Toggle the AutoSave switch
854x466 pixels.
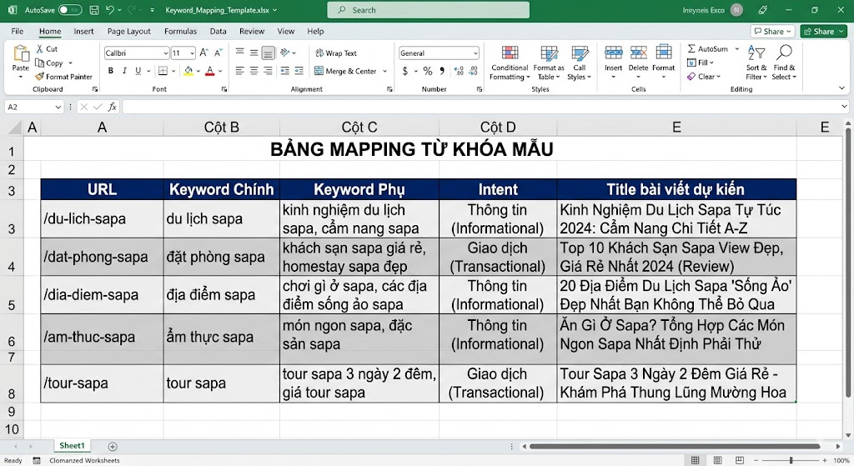click(x=70, y=10)
